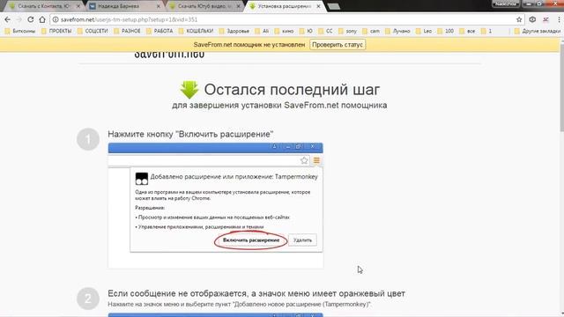Click the 'Остался последний шаг' heading
This screenshot has height=317, width=564.
(x=292, y=90)
